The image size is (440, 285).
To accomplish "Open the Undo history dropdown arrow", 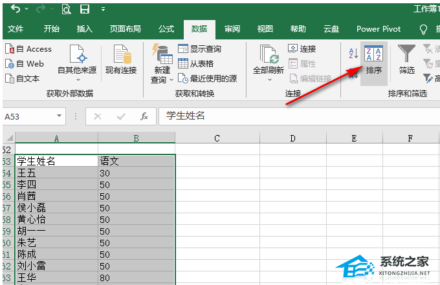I will (x=27, y=9).
